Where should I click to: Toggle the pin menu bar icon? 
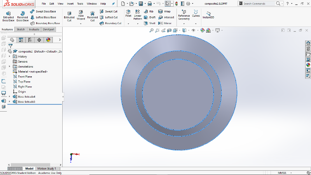[x=113, y=3]
